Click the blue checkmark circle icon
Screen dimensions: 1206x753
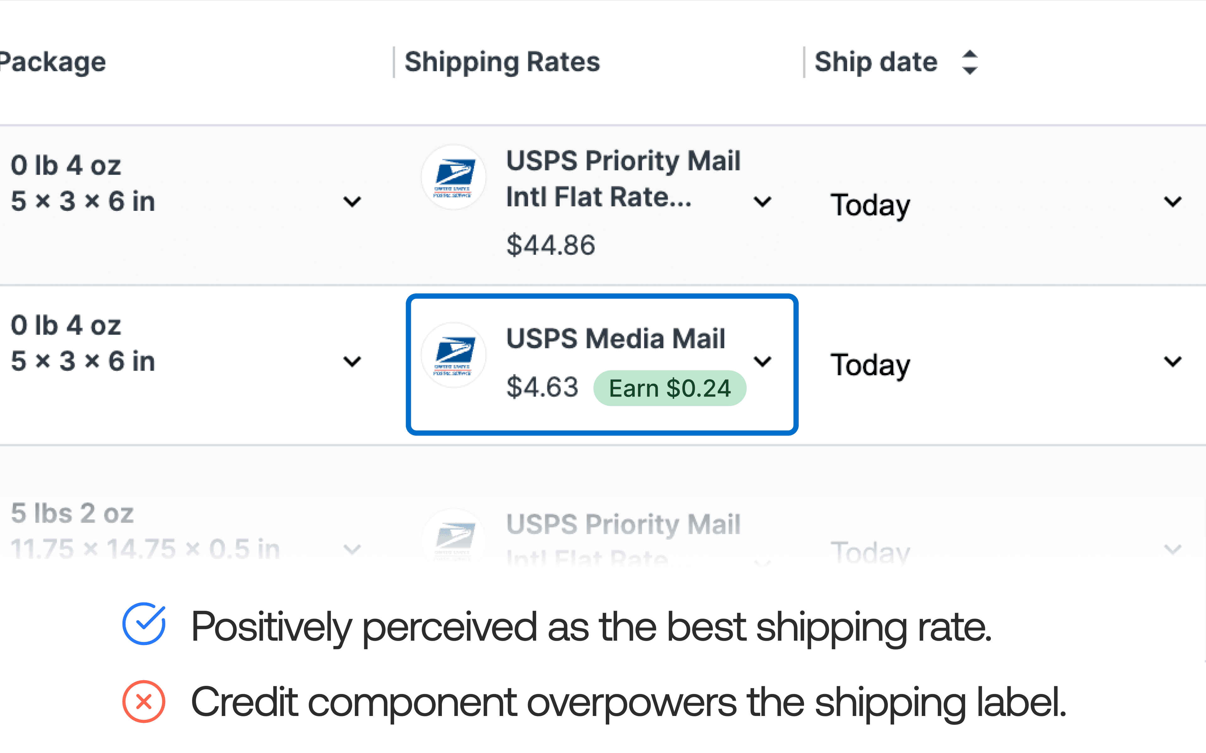144,624
